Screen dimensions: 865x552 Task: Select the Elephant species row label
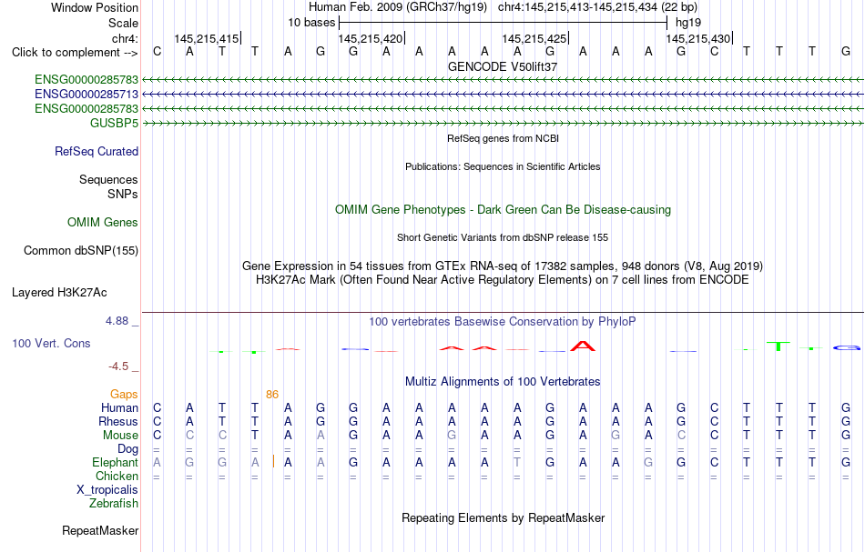(116, 463)
